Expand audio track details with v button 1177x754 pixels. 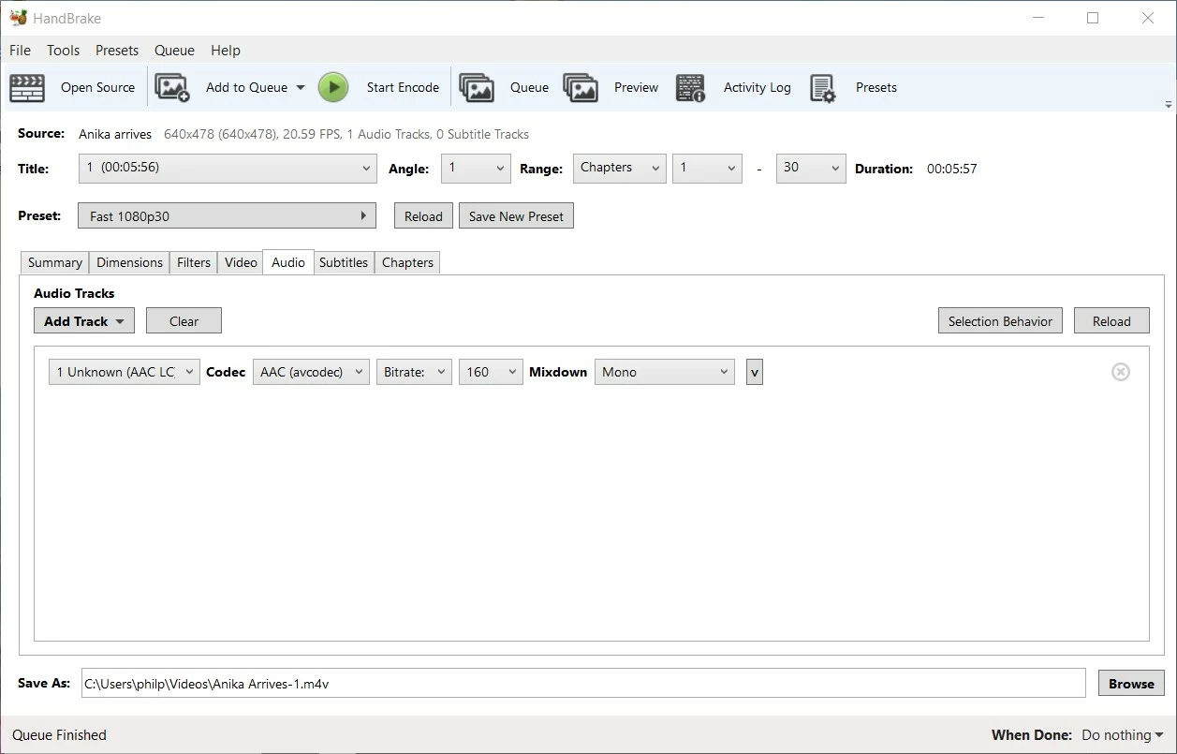[x=755, y=372]
